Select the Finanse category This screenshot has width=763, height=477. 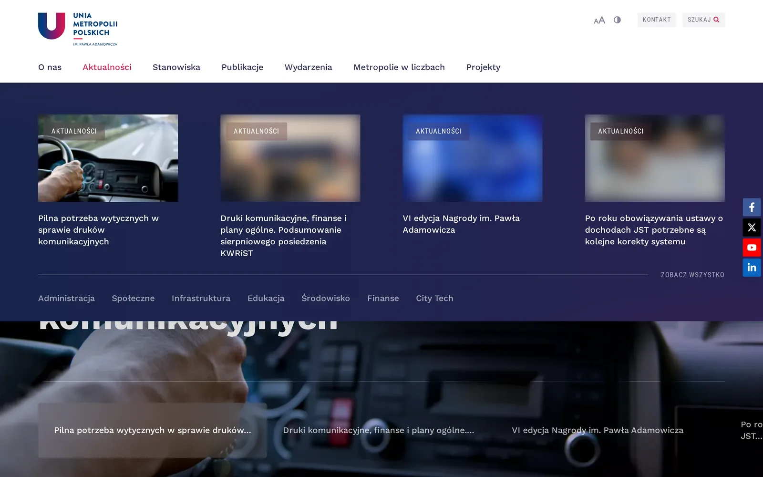coord(383,298)
